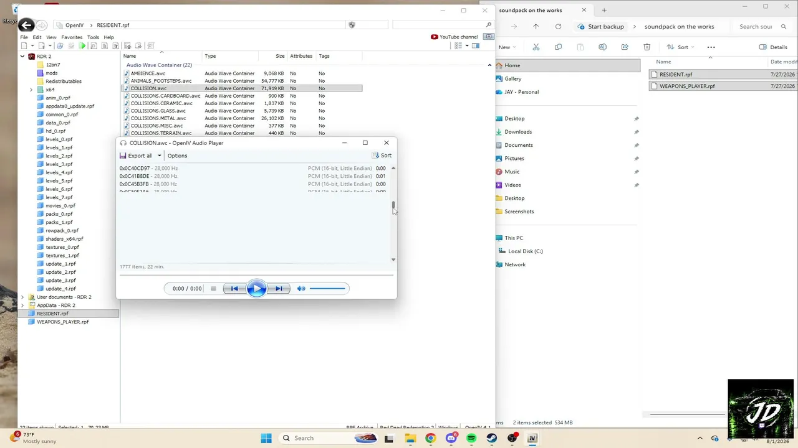This screenshot has height=448, width=798.
Task: Open Gallery in File Explorer sidebar
Action: (513, 78)
